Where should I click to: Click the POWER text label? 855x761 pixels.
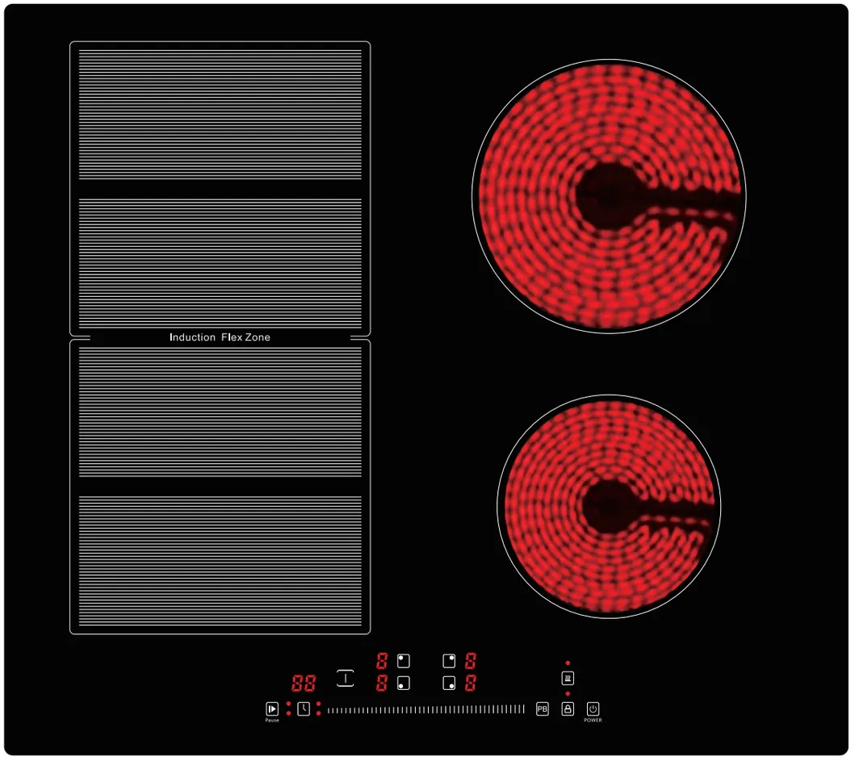coord(593,720)
